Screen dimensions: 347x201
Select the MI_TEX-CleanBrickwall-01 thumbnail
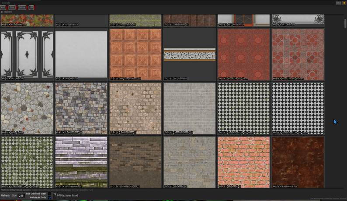189,109
